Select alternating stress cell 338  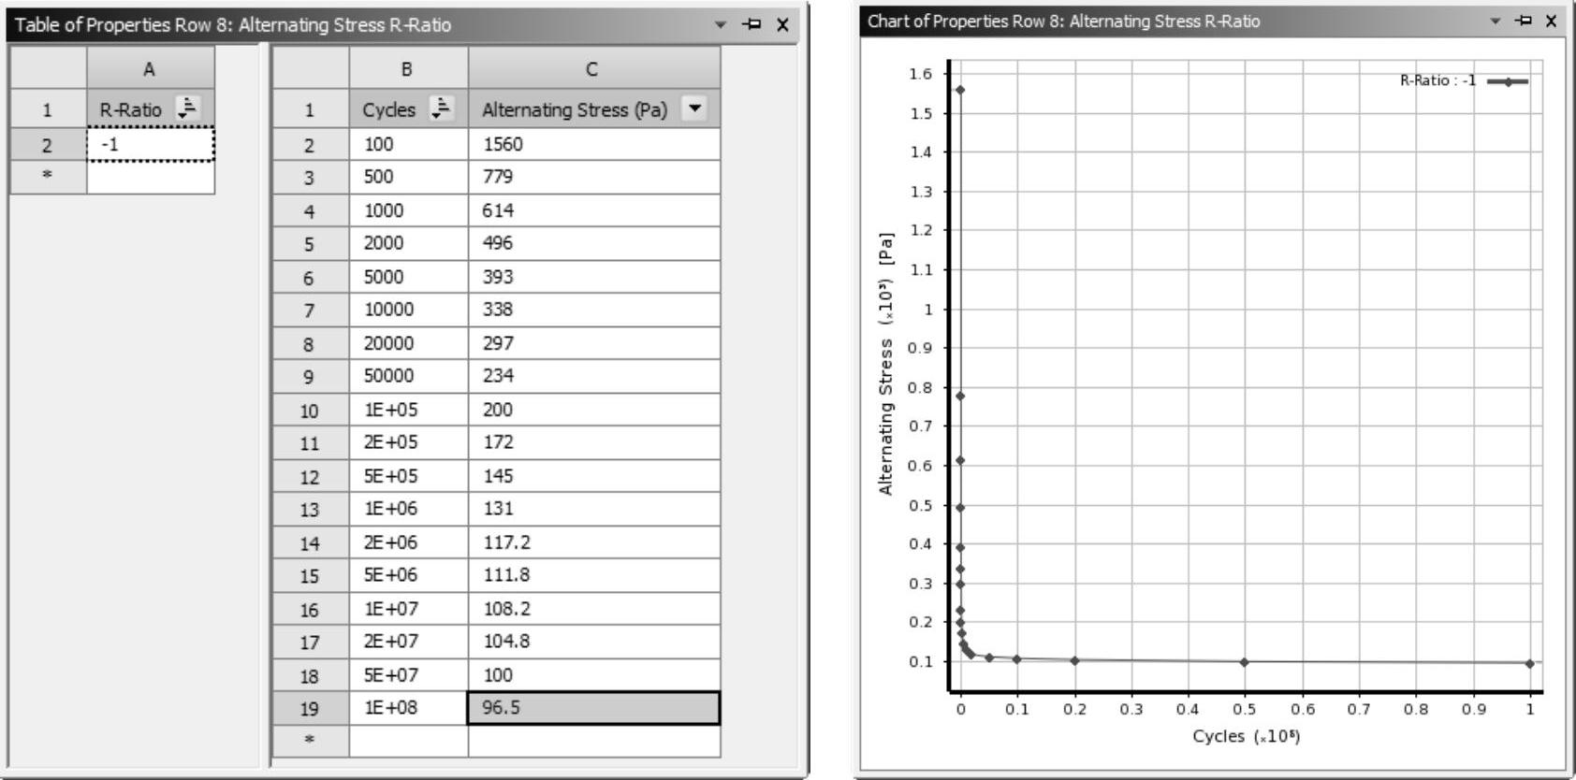(594, 310)
